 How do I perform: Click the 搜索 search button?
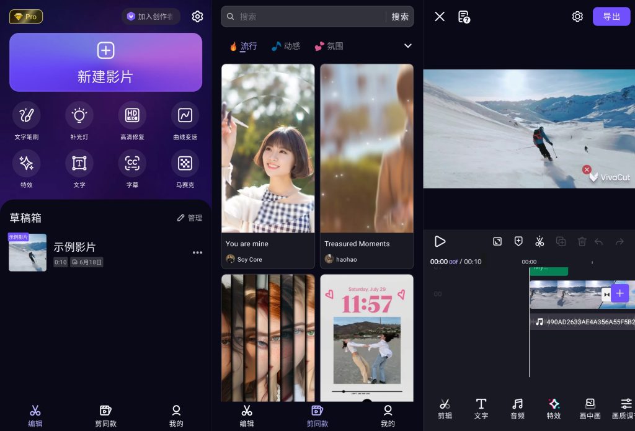400,17
